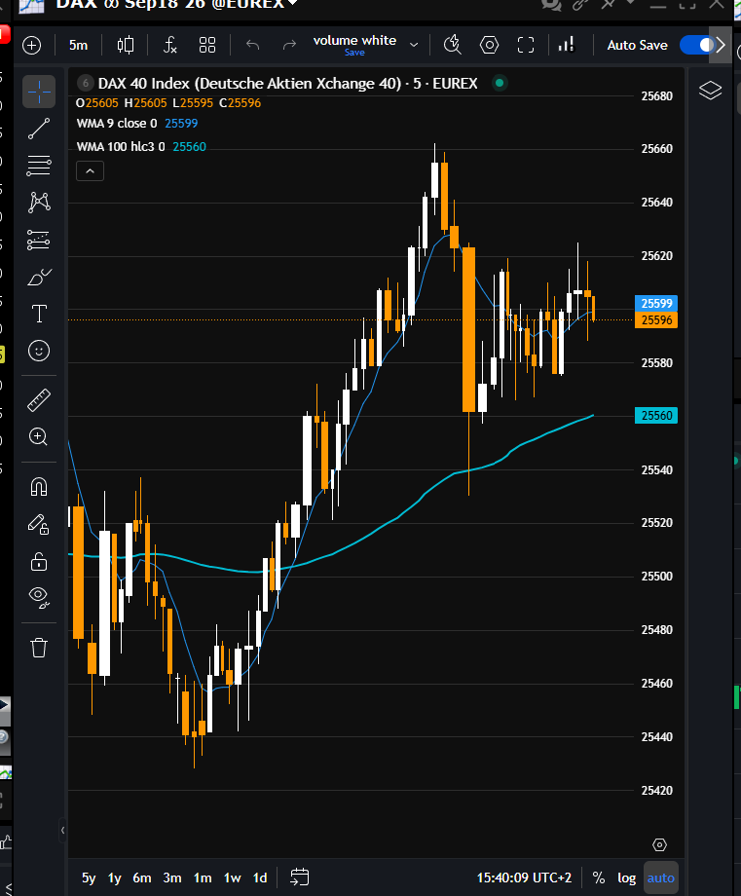The width and height of the screenshot is (741, 896).
Task: Collapse left toolbar with side arrow
Action: click(63, 831)
